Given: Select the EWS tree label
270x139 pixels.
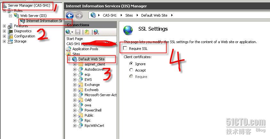Looking at the screenshot, I should pyautogui.click(x=88, y=80).
